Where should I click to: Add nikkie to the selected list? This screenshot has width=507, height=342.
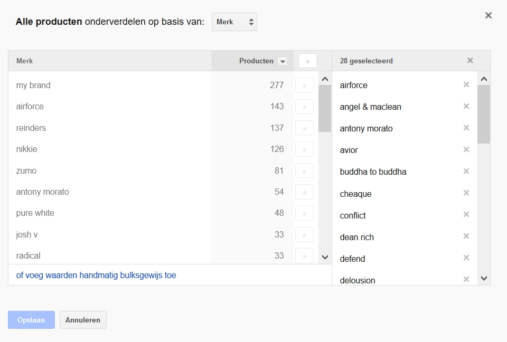tap(304, 150)
